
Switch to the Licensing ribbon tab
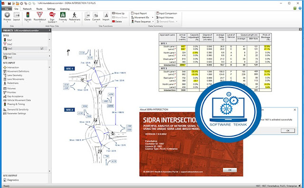[65, 9]
